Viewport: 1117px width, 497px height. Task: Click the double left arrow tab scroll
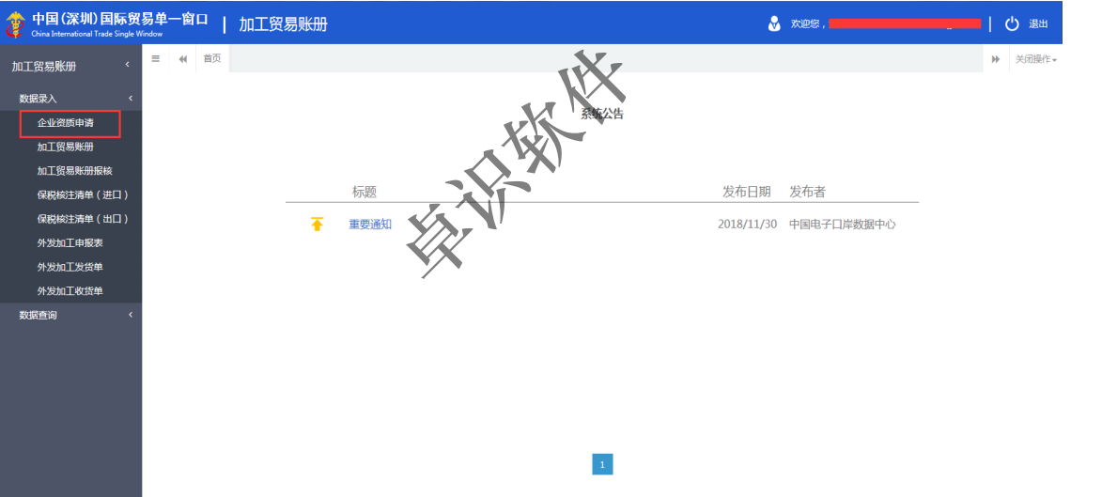click(182, 58)
